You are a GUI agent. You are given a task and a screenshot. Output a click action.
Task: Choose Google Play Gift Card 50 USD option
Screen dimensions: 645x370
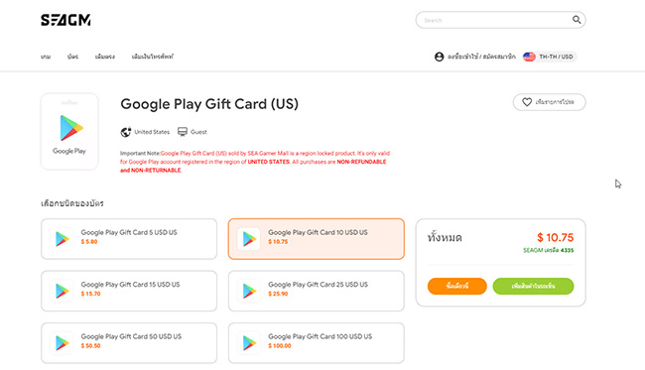click(129, 343)
